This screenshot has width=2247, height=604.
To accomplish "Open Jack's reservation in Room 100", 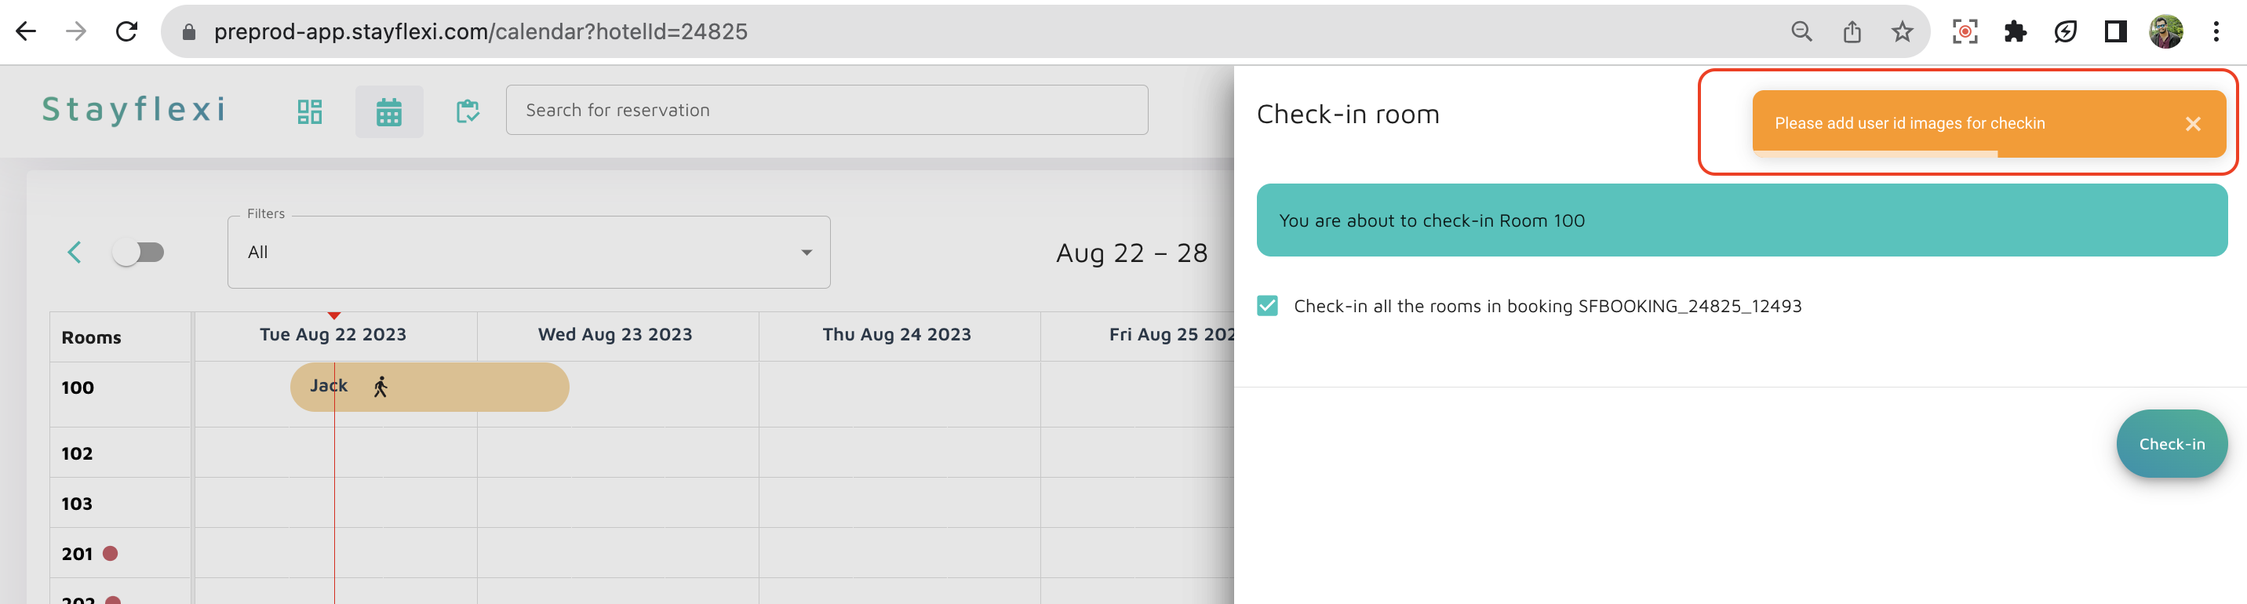I will click(x=429, y=387).
